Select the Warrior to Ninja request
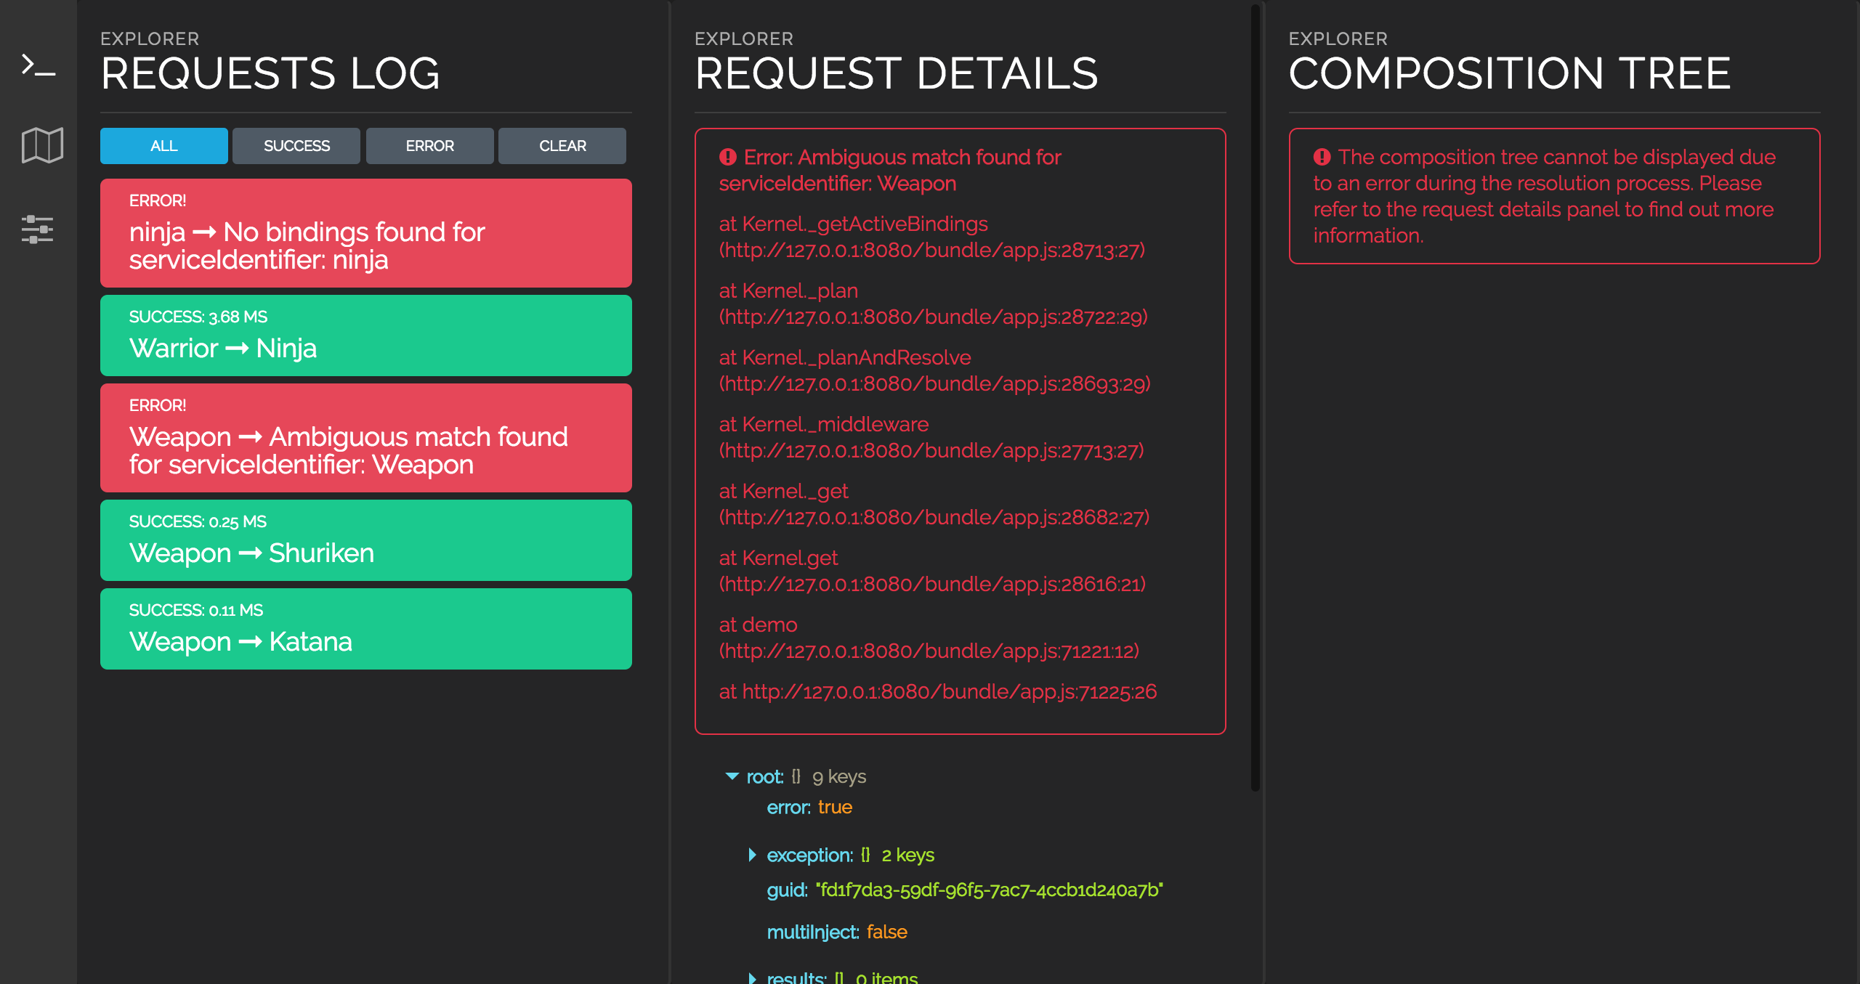This screenshot has width=1860, height=984. click(365, 336)
